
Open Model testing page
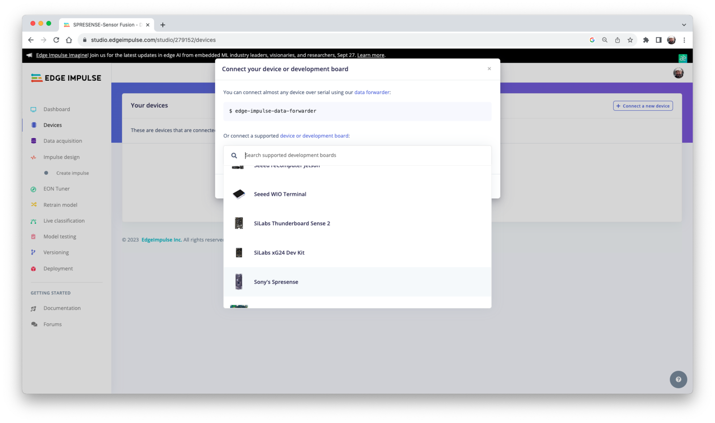pos(59,237)
